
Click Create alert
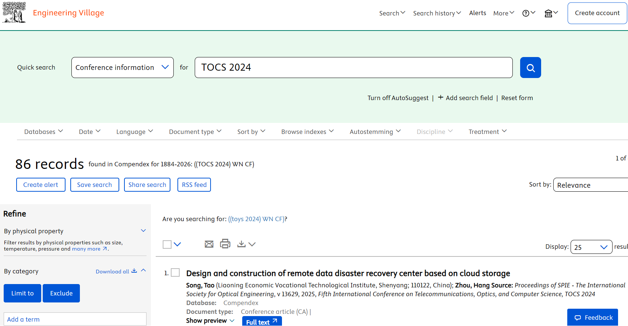pyautogui.click(x=41, y=185)
